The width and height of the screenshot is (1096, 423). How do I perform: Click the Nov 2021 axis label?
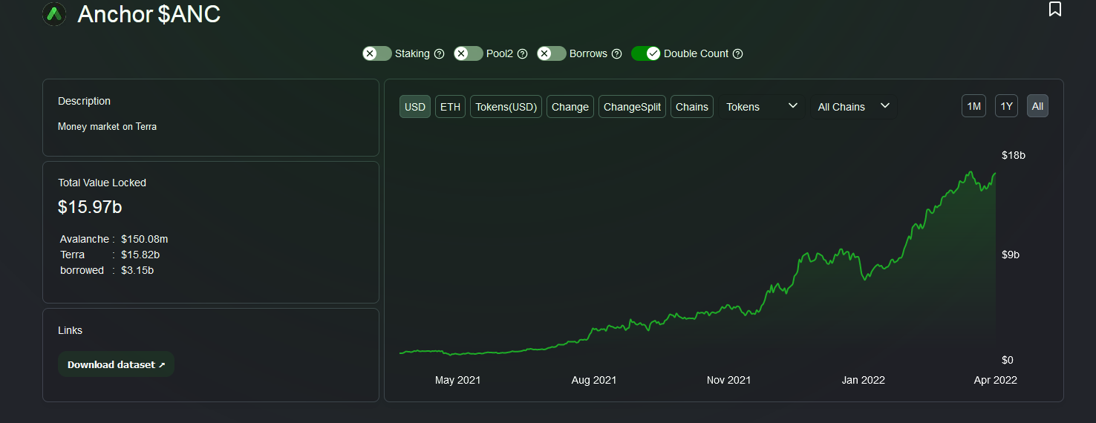coord(728,380)
